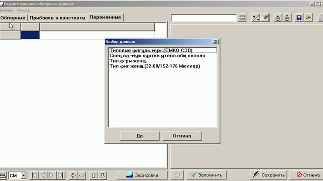The height and width of the screenshot is (181, 323).
Task: Go to previous record arrow
Action: click(43, 175)
